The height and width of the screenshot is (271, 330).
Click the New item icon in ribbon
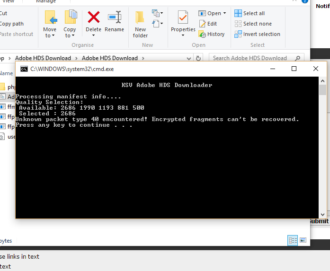pos(155,13)
